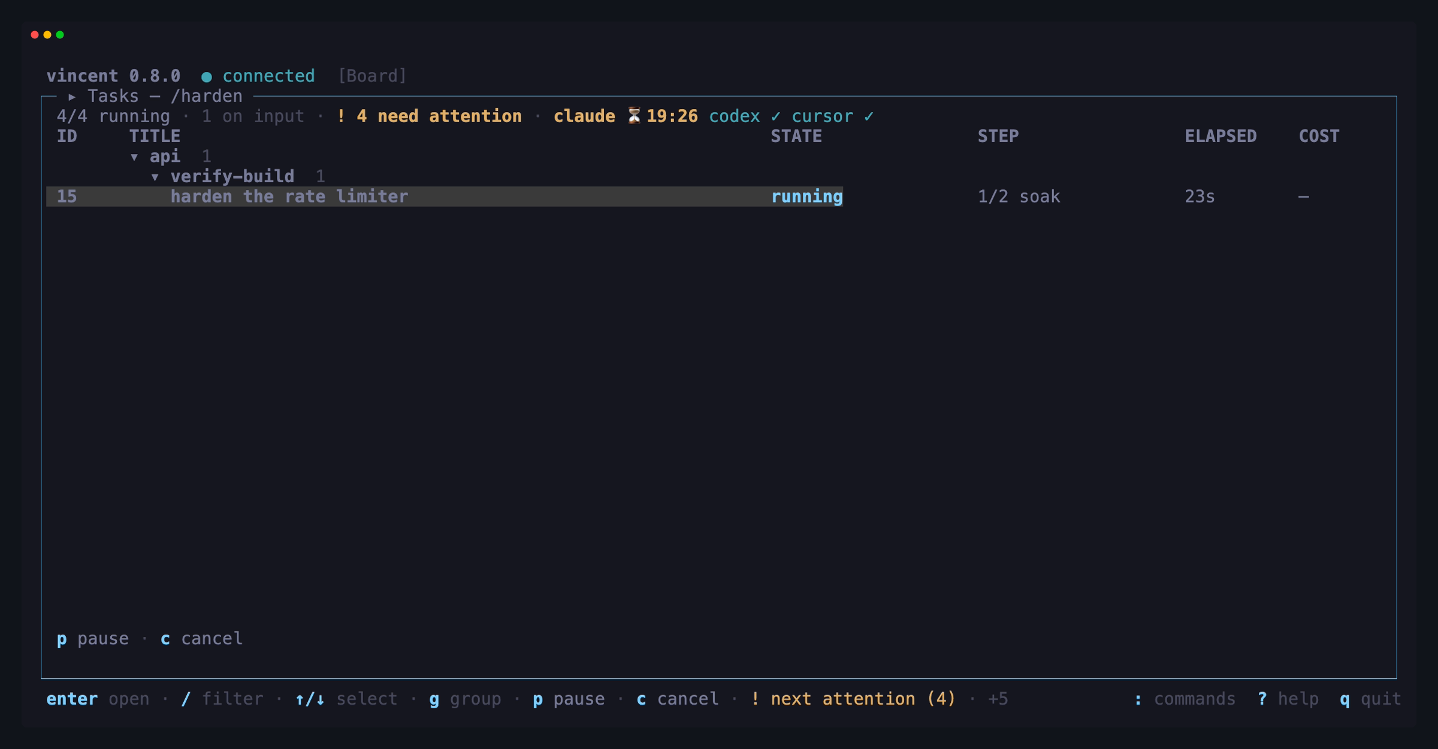Click 'enter open' in the bottom bar
The image size is (1438, 749).
coord(98,699)
